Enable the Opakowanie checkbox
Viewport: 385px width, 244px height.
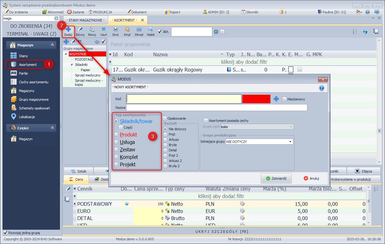164,118
